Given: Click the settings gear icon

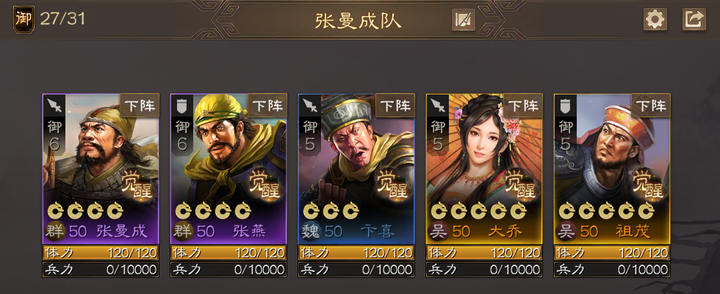Looking at the screenshot, I should [x=655, y=19].
